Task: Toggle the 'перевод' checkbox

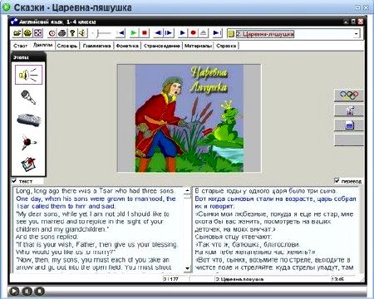Action: click(x=337, y=181)
